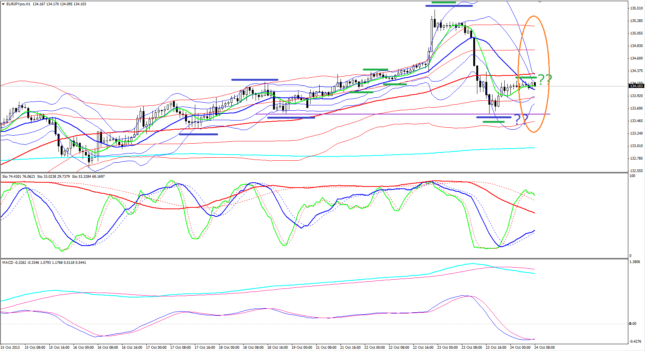
Task: Click the 132.555 price axis label
Action: click(636, 171)
